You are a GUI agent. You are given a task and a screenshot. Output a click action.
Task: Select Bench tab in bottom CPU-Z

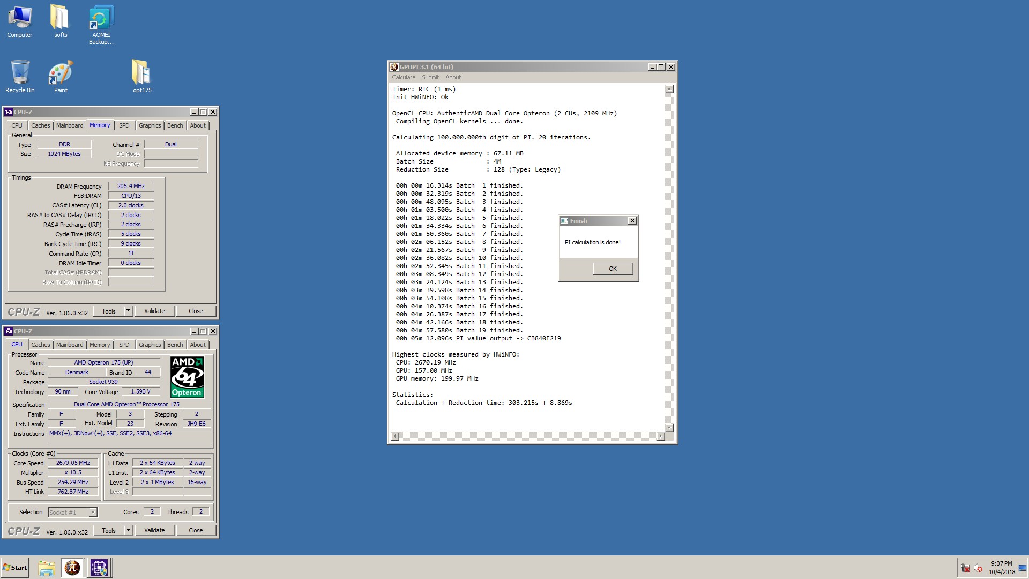tap(175, 345)
